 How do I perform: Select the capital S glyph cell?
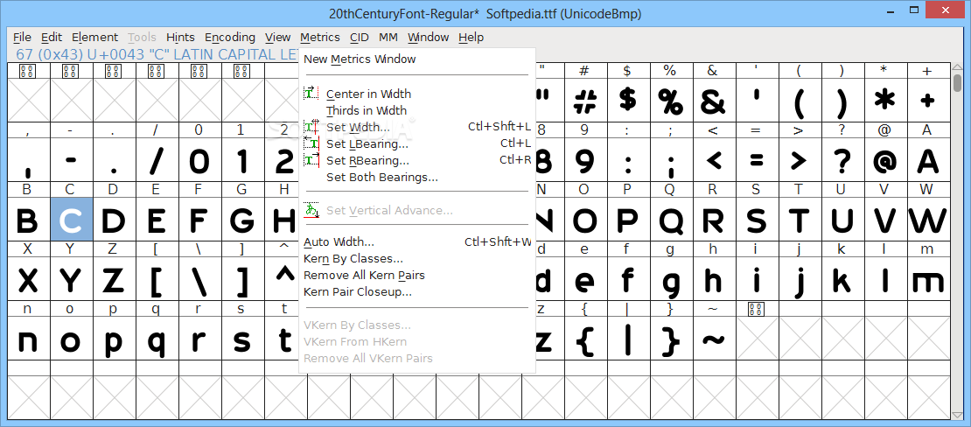pos(756,220)
